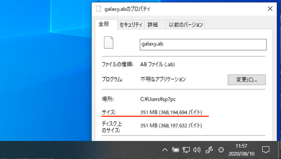Go to the 以前のバージョン tab
The height and width of the screenshot is (159, 281).
coord(185,24)
